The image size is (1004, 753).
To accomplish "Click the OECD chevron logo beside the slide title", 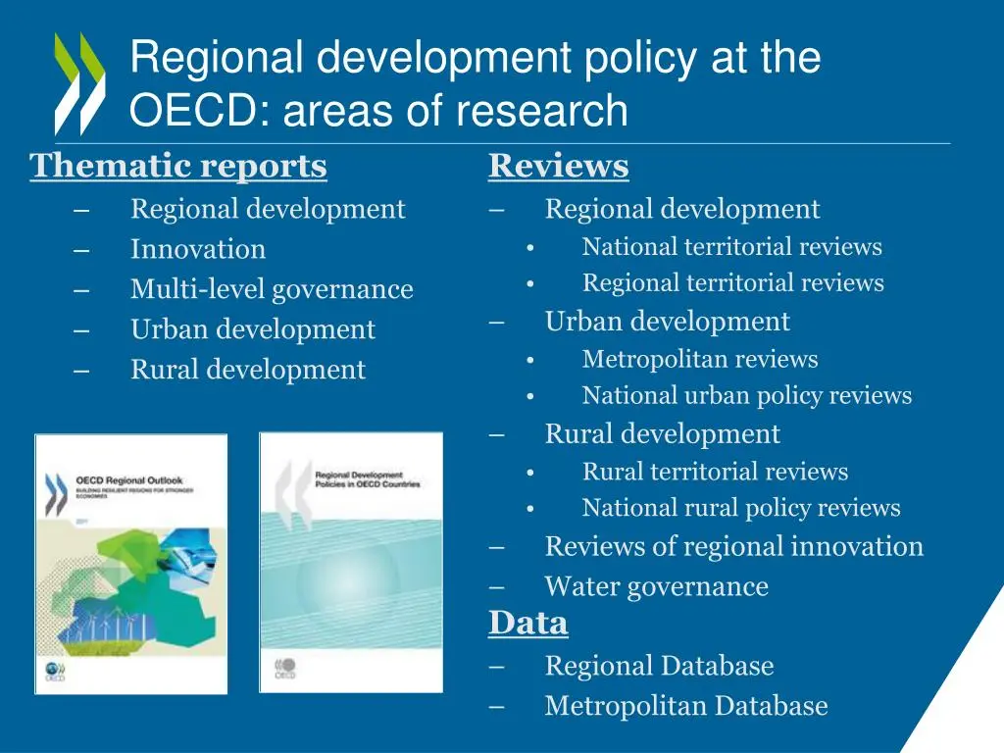I will click(80, 84).
